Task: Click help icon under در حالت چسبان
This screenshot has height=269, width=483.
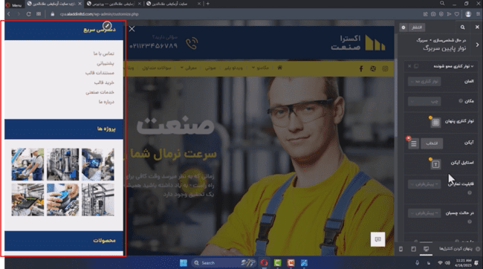Action: [470, 221]
